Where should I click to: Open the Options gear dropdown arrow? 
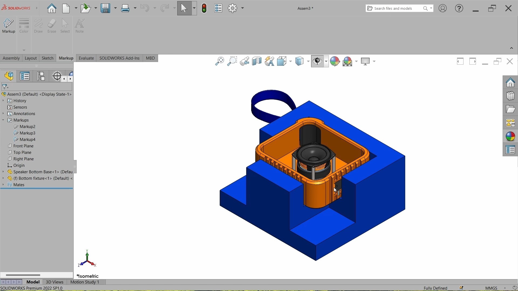tap(243, 8)
